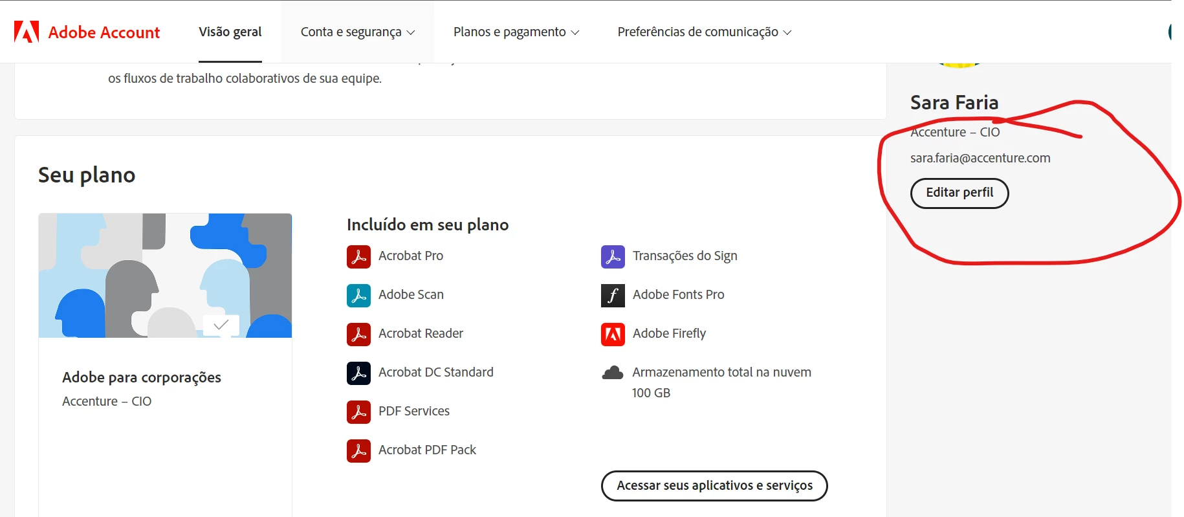The height and width of the screenshot is (517, 1184).
Task: Select the Seu plano heading
Action: pyautogui.click(x=87, y=175)
